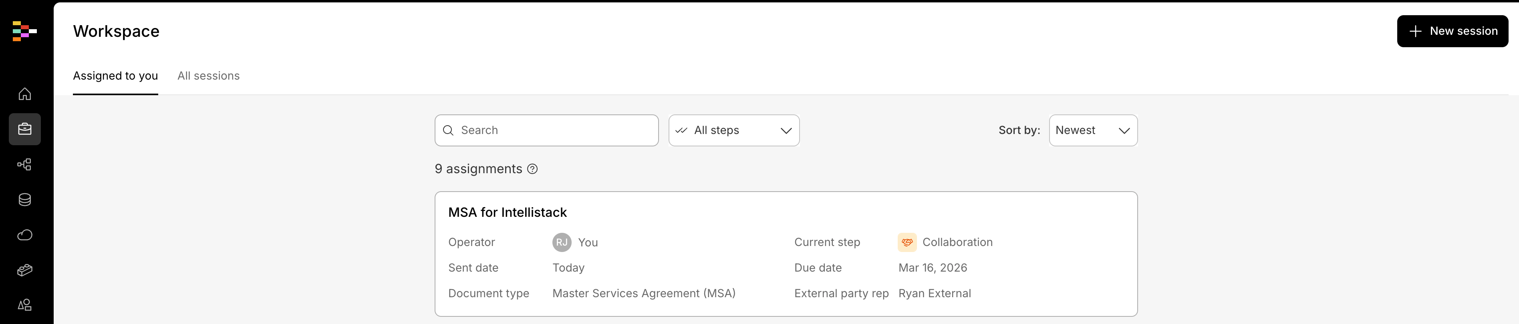Image resolution: width=1519 pixels, height=324 pixels.
Task: Click the magnifier icon in search box
Action: pyautogui.click(x=448, y=130)
